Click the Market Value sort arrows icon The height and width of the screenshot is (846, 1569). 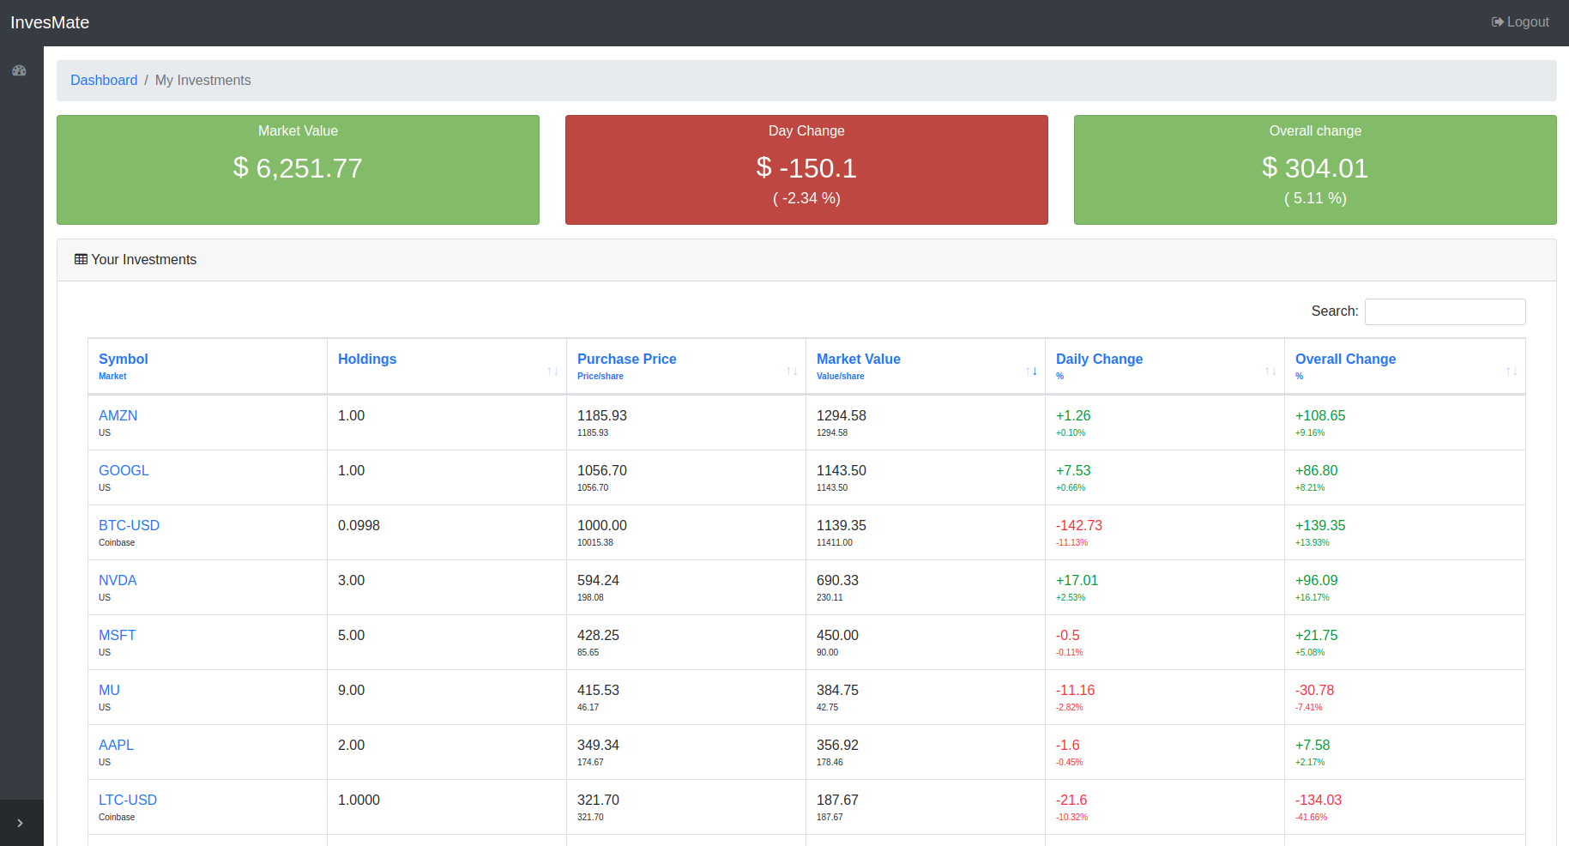(1031, 372)
